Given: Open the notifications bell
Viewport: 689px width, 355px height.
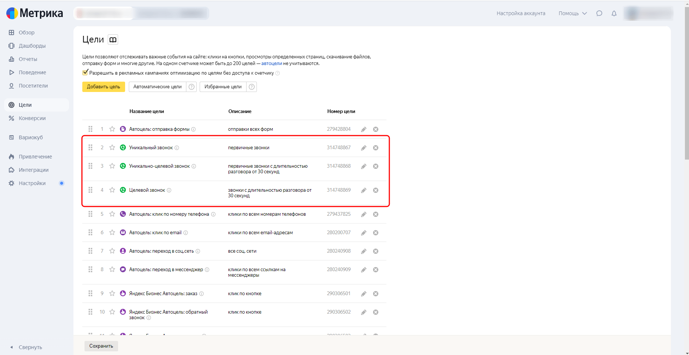Looking at the screenshot, I should point(614,13).
